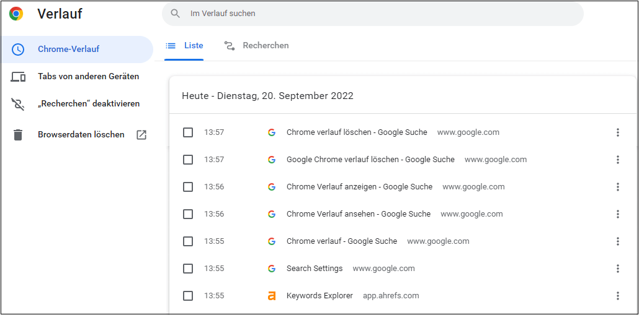The width and height of the screenshot is (639, 315).
Task: Open three-dot menu for Google Chrome verlauf löschen
Action: 618,160
